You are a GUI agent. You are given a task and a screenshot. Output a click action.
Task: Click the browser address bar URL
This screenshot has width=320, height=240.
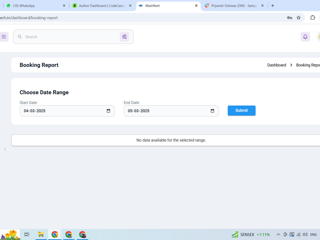click(29, 18)
